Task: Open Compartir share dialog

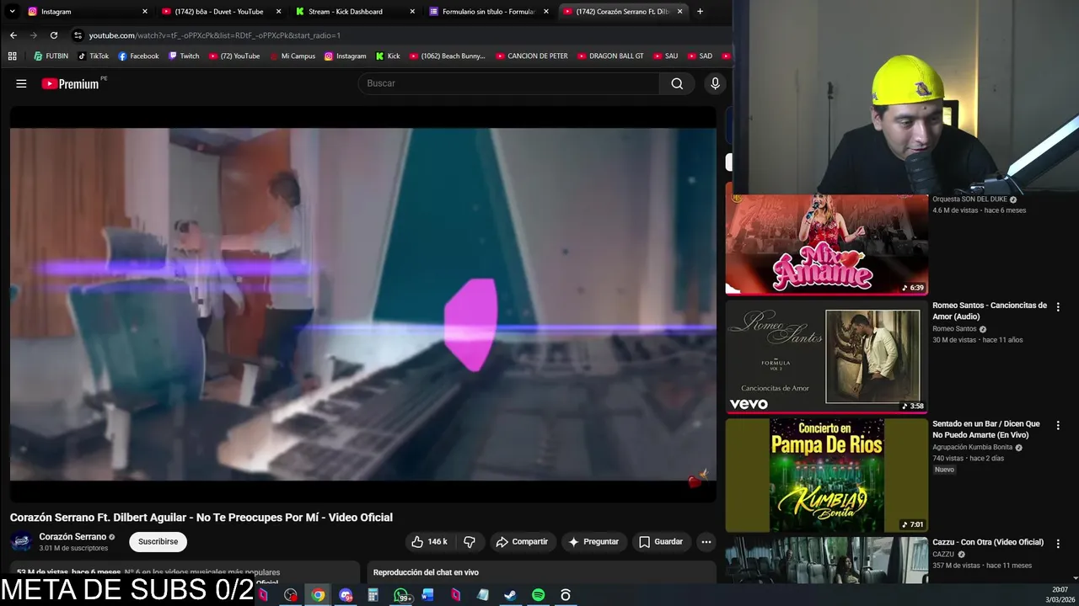Action: [x=522, y=542]
